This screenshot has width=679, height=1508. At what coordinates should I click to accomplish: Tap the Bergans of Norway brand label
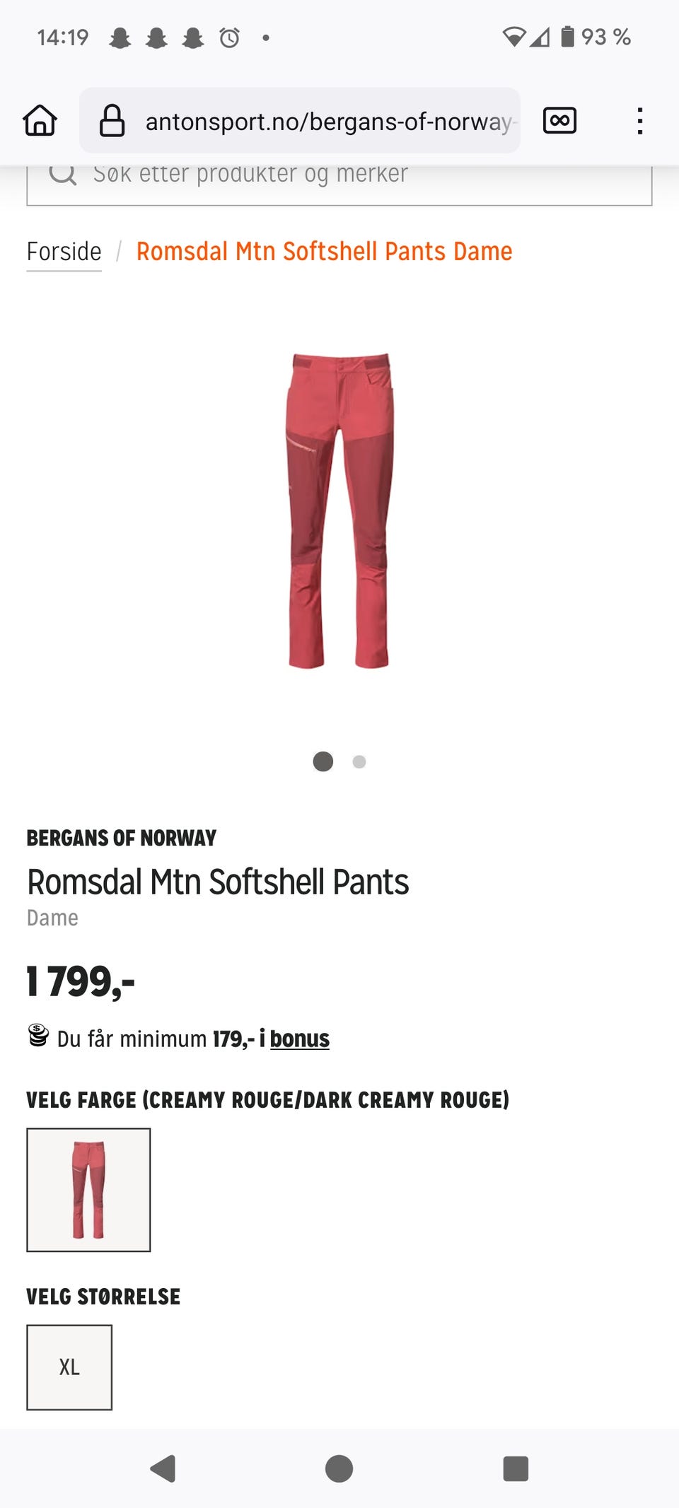tap(121, 838)
